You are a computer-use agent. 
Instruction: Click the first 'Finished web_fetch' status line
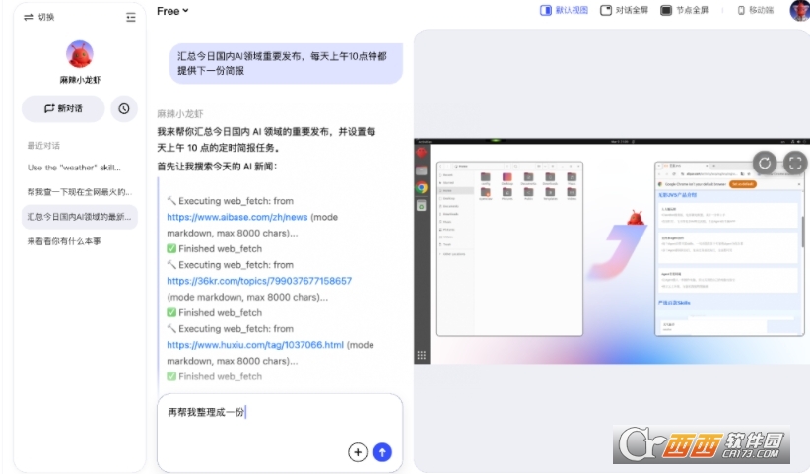tap(215, 249)
